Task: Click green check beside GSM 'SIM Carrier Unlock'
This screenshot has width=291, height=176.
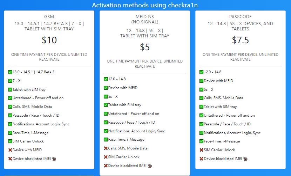Action: coord(10,141)
